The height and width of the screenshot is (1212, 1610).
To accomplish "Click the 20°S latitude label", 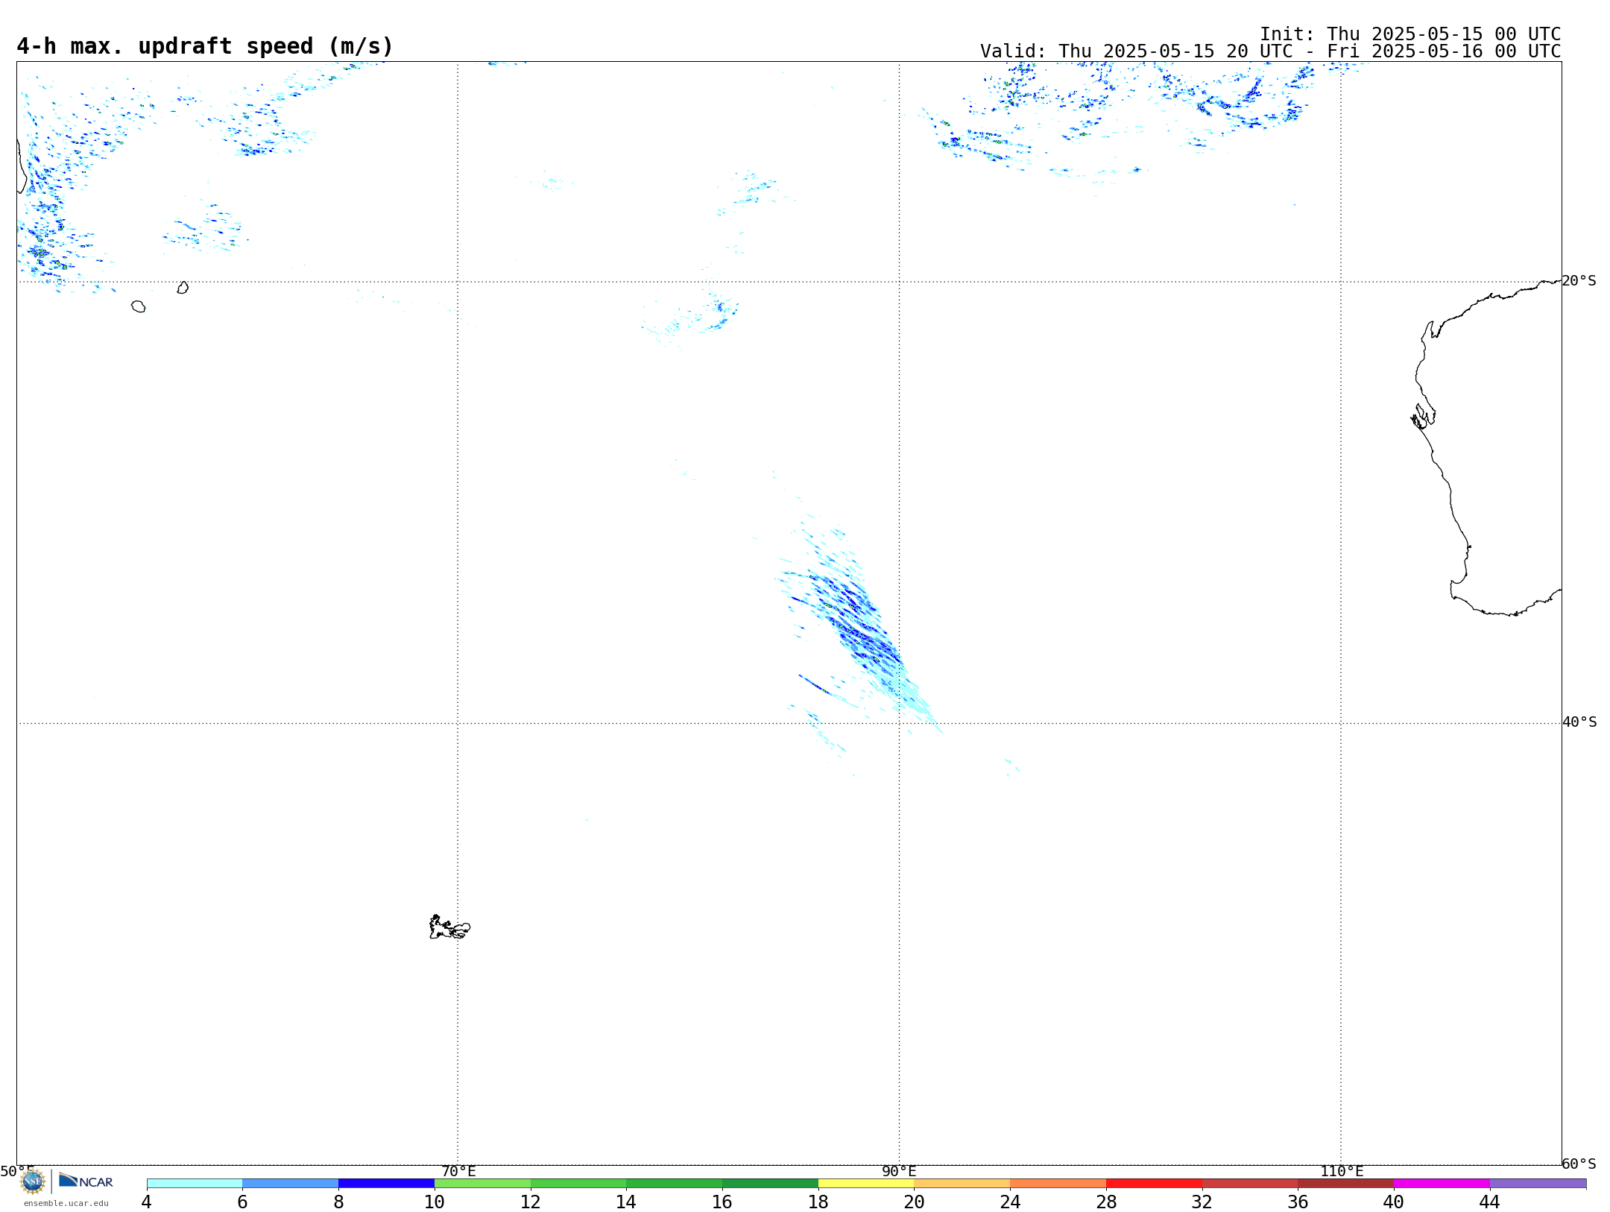I will 1579,281.
